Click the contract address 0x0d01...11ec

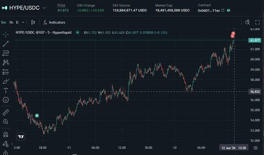(x=209, y=10)
